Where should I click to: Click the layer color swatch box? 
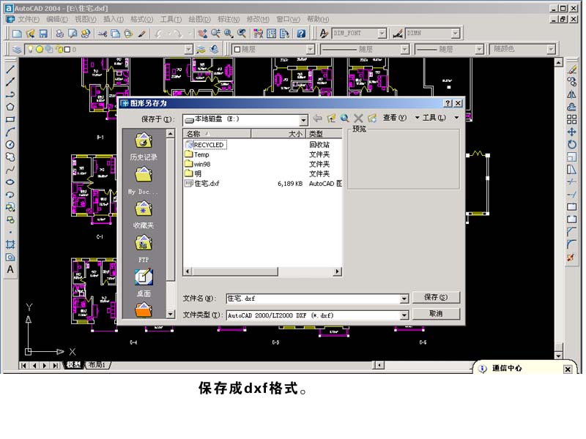click(67, 49)
